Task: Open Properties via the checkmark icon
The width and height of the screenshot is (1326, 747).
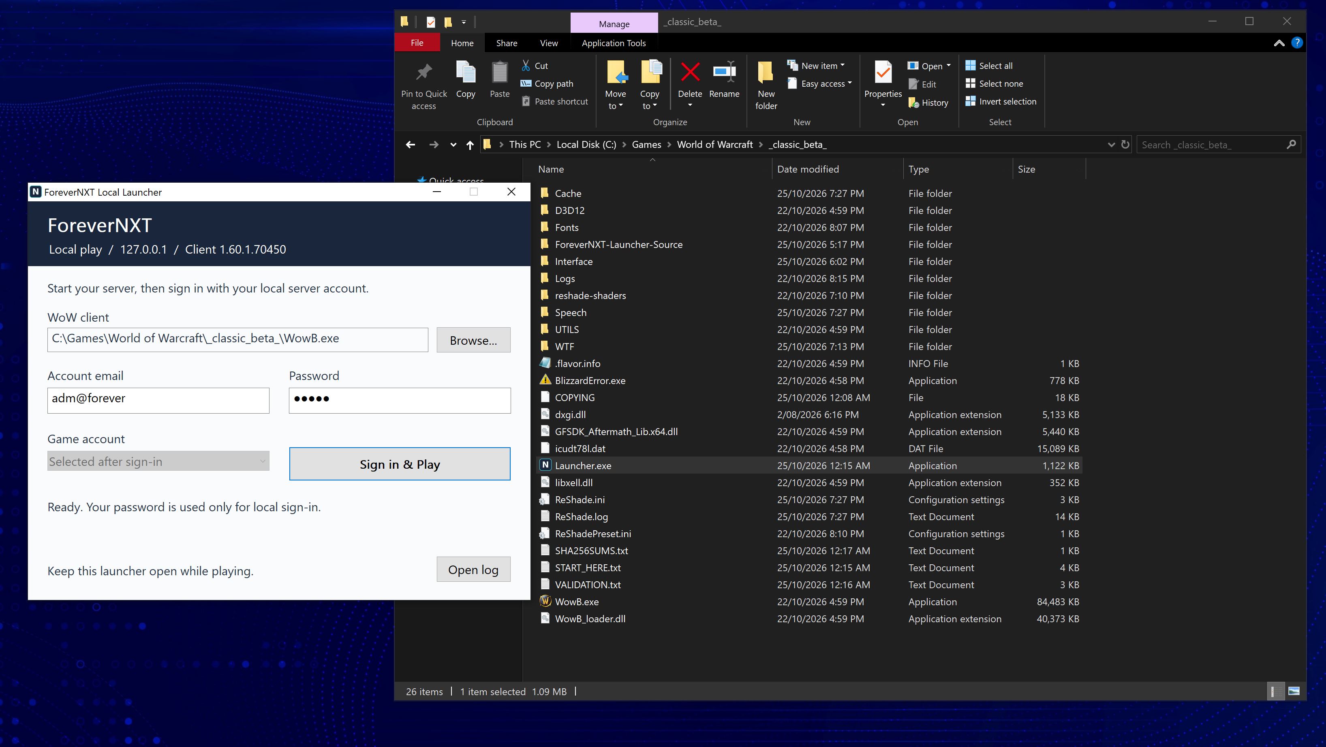Action: 883,72
